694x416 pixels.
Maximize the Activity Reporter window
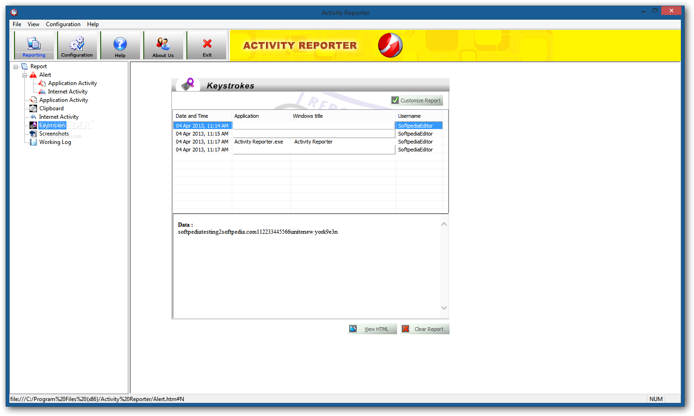click(x=655, y=11)
